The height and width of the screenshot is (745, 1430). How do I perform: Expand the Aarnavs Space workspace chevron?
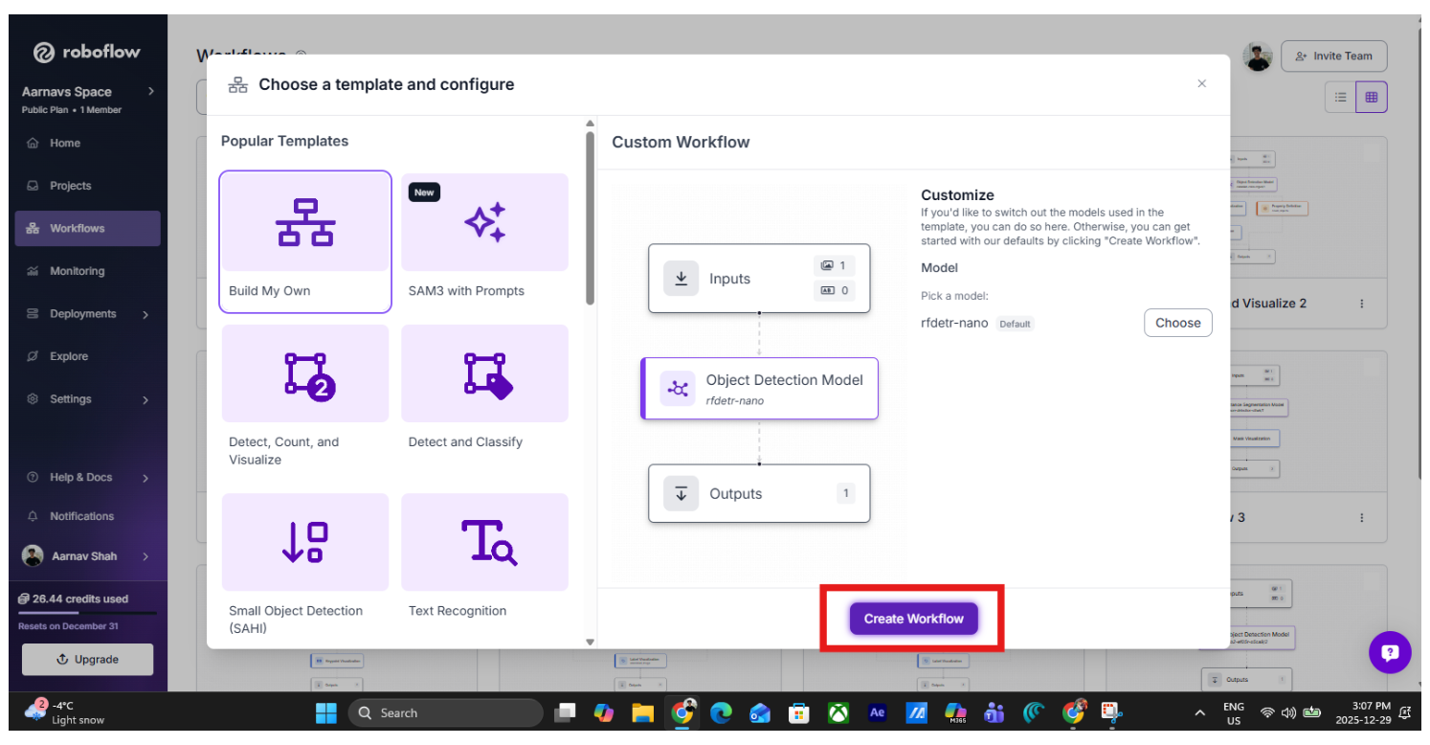151,91
